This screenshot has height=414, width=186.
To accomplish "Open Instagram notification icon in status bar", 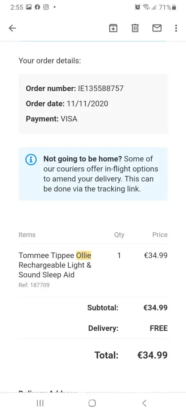I will click(x=46, y=7).
